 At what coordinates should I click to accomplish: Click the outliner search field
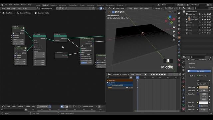tap(201, 8)
